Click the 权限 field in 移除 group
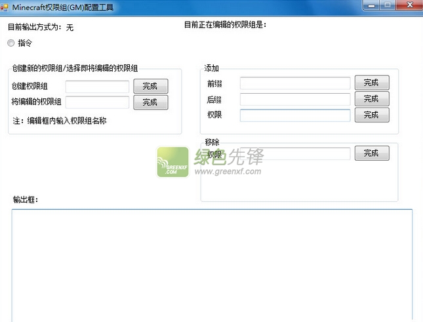The height and width of the screenshot is (322, 423). point(295,153)
